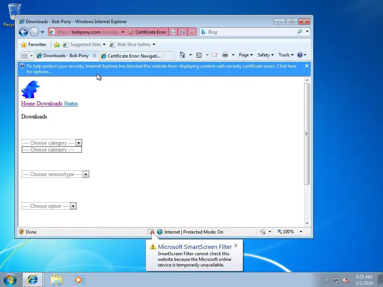Click Add to Favorites Bar icon

click(x=57, y=44)
